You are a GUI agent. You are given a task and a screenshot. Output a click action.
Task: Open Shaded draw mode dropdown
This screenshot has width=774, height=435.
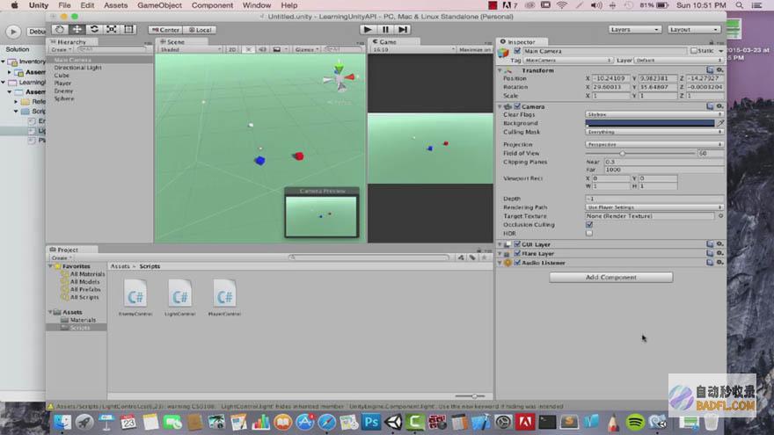click(x=190, y=49)
